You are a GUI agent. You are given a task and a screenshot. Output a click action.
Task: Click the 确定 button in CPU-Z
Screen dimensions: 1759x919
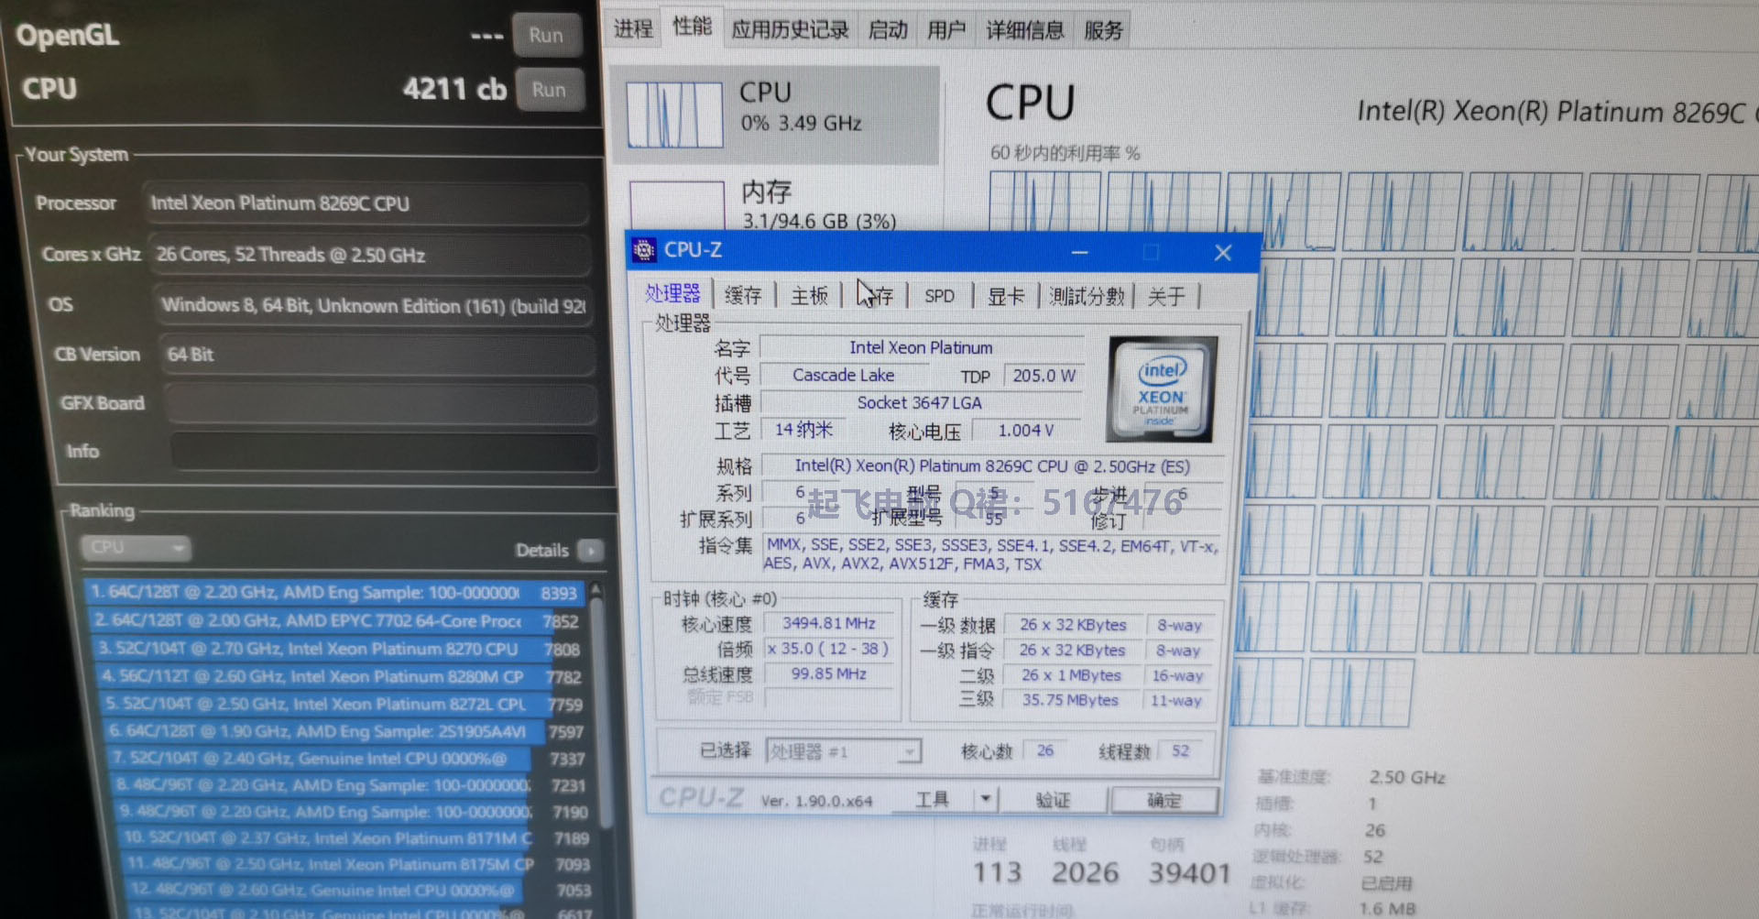pyautogui.click(x=1164, y=801)
